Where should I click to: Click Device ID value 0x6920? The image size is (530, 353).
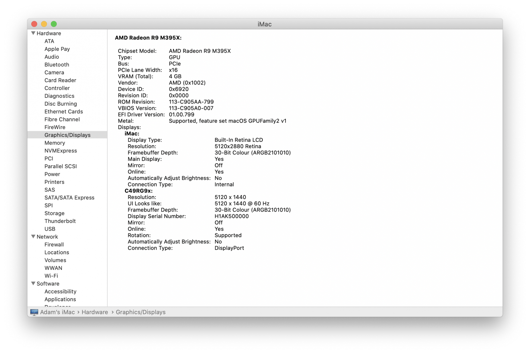179,89
